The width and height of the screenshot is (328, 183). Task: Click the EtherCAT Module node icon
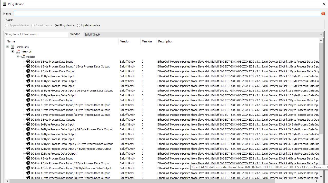click(23, 57)
